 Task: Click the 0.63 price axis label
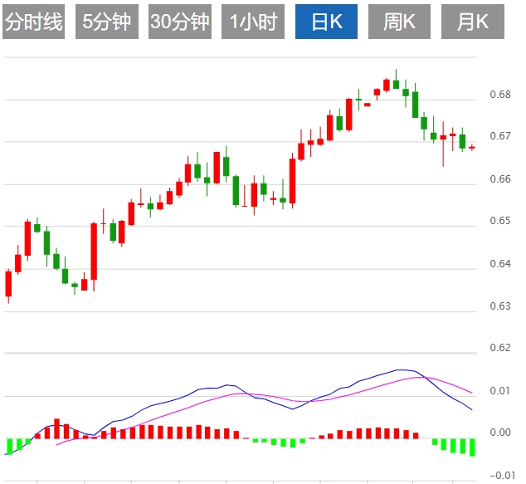pos(500,306)
